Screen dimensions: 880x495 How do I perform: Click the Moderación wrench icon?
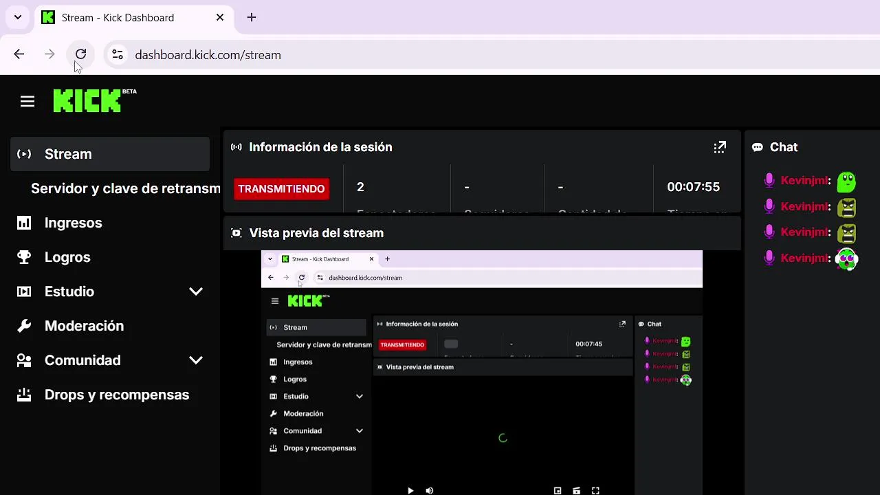pyautogui.click(x=24, y=326)
